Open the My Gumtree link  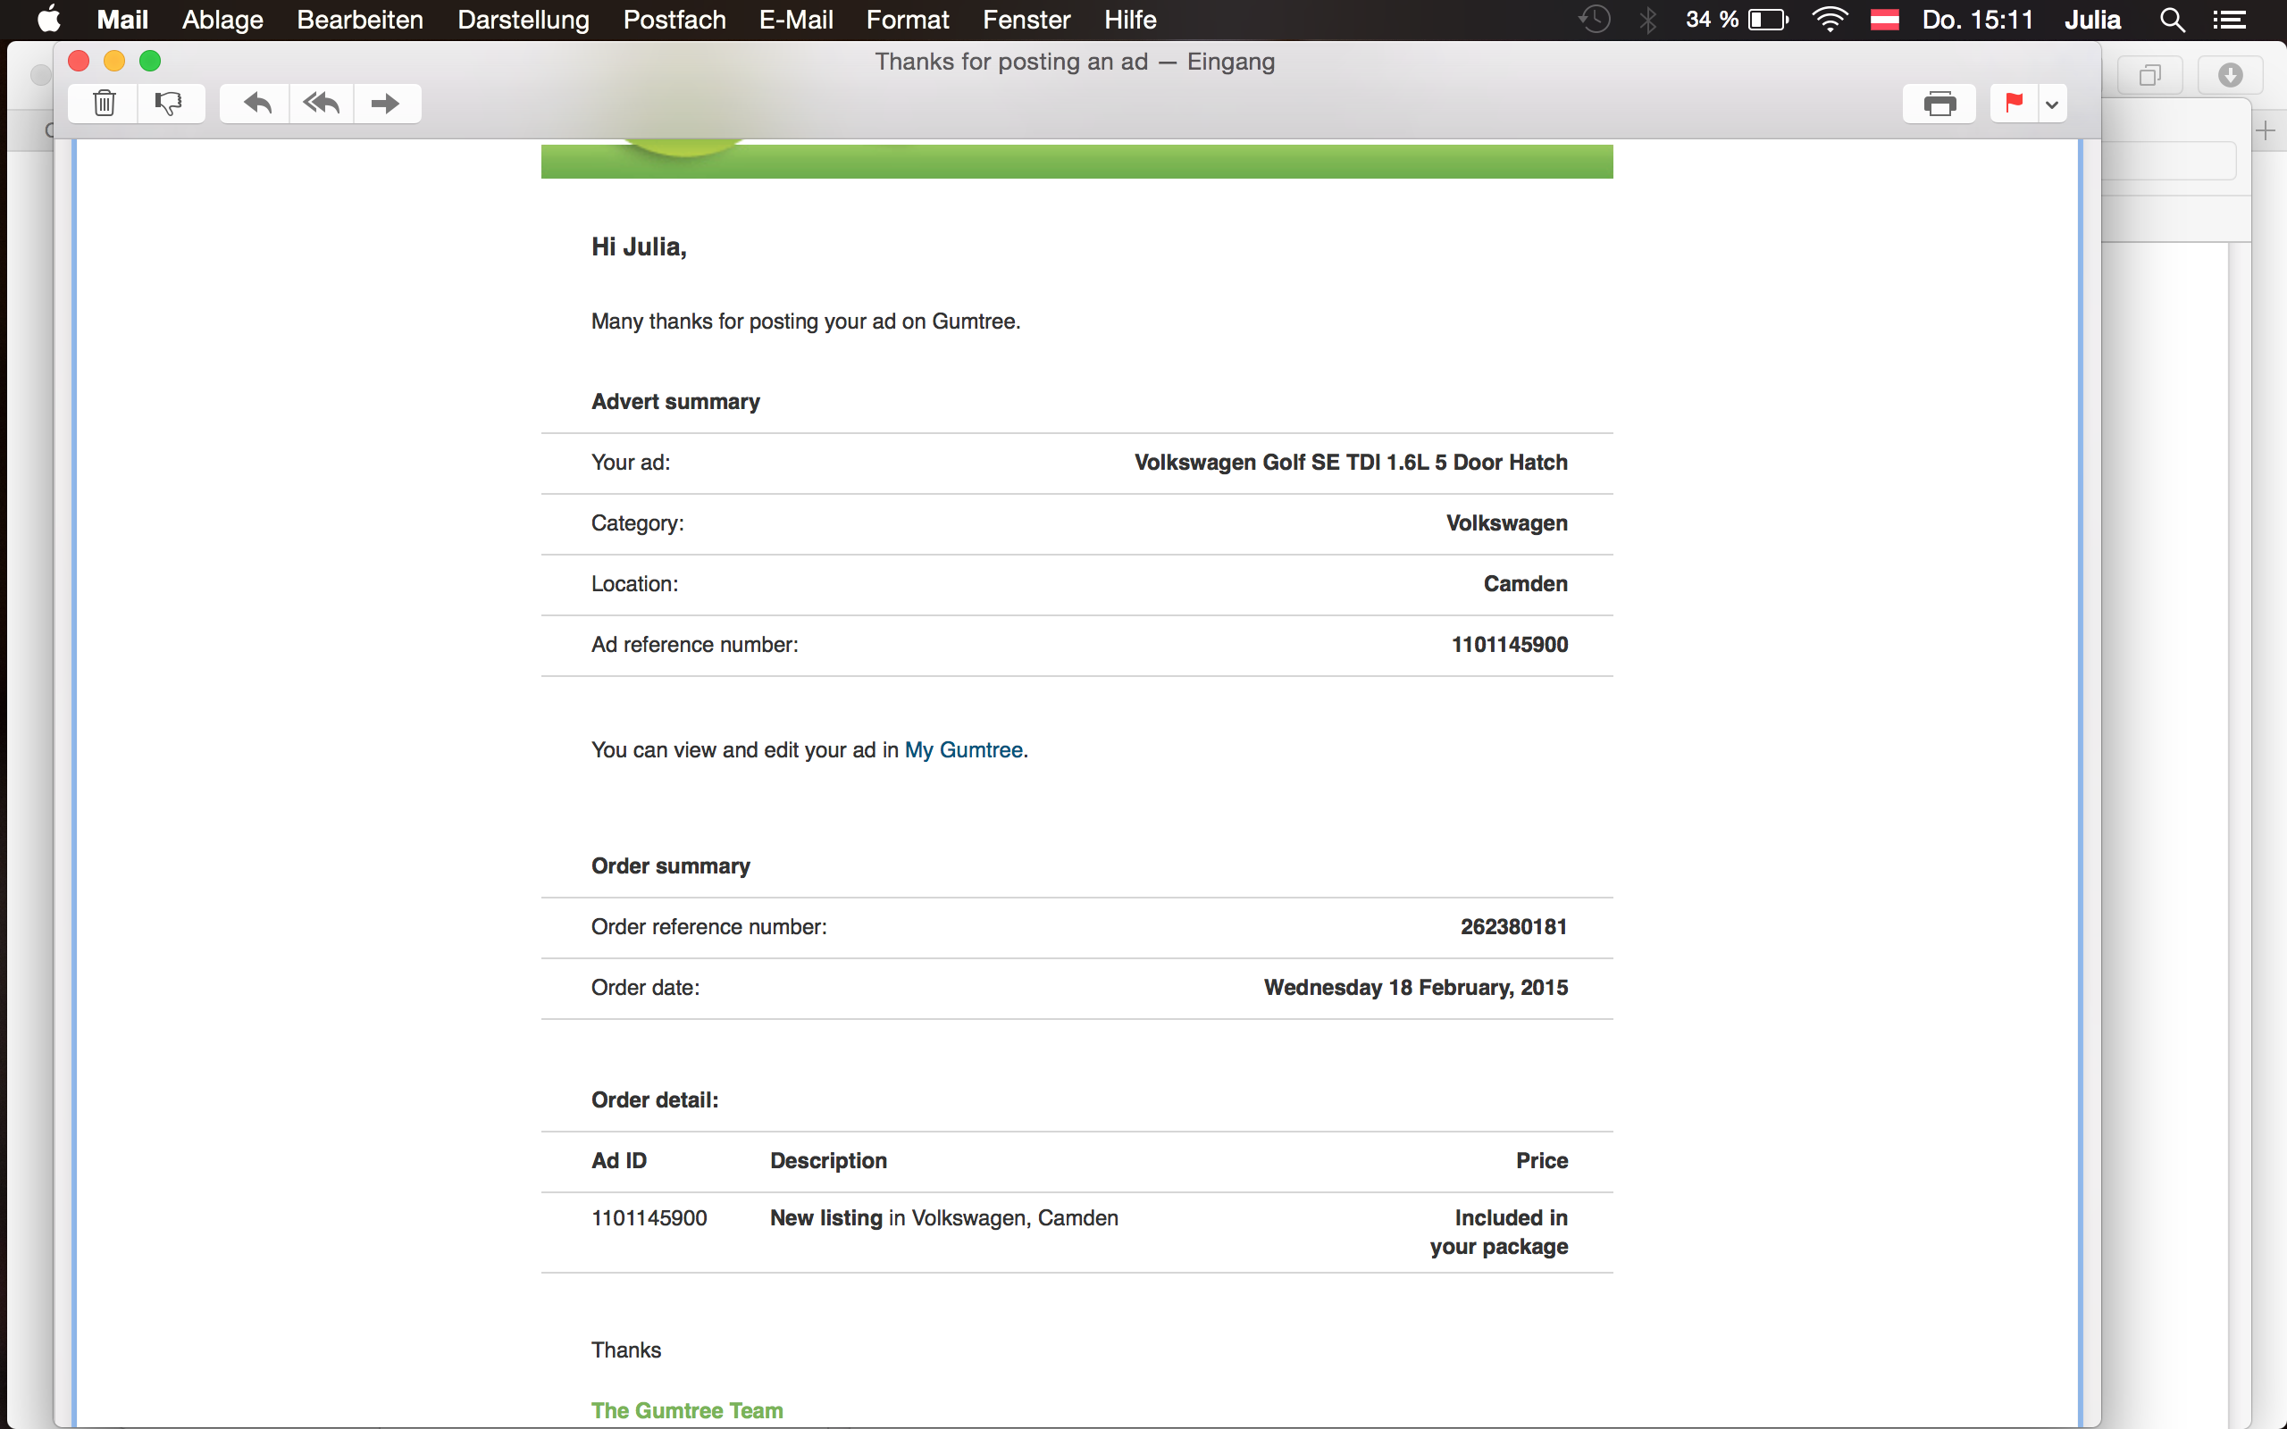click(963, 749)
